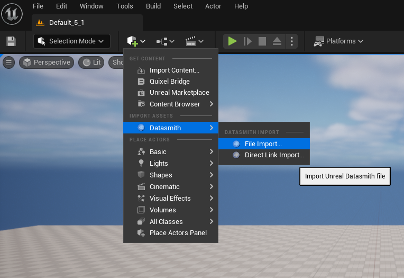Open the Tools menu
The height and width of the screenshot is (278, 404).
click(x=124, y=6)
